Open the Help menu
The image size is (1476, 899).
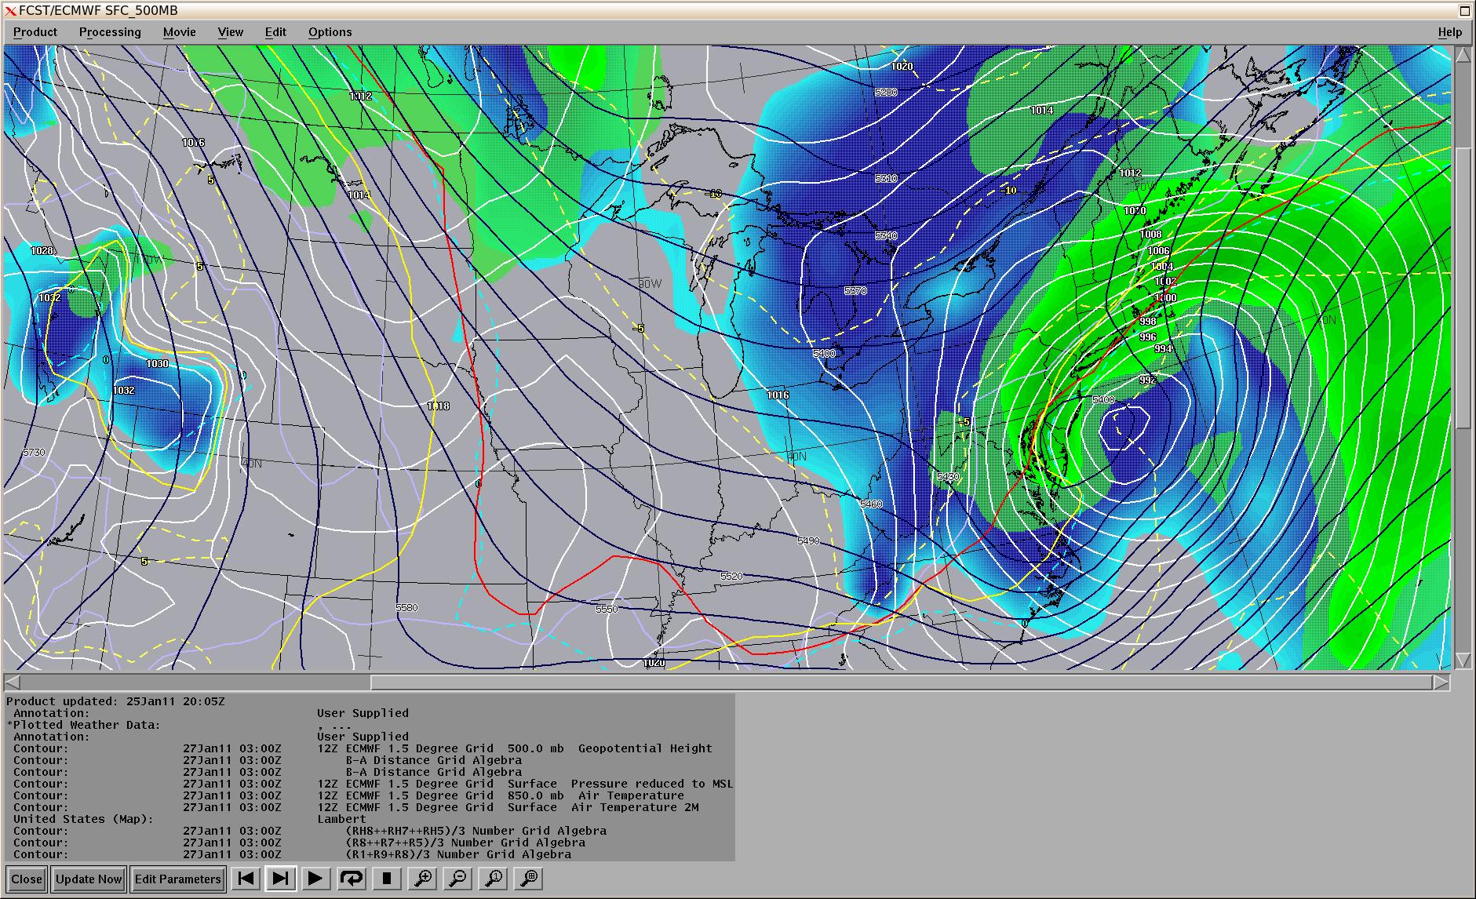(x=1449, y=32)
